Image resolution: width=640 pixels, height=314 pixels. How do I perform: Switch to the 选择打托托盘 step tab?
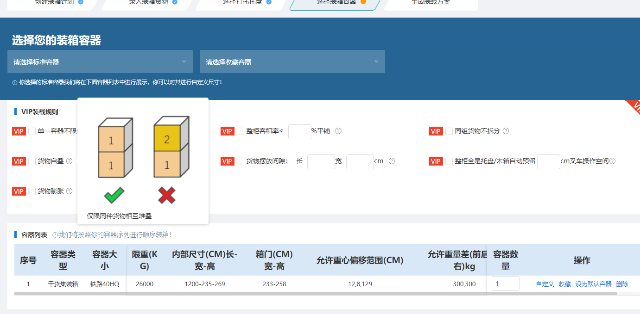241,2
